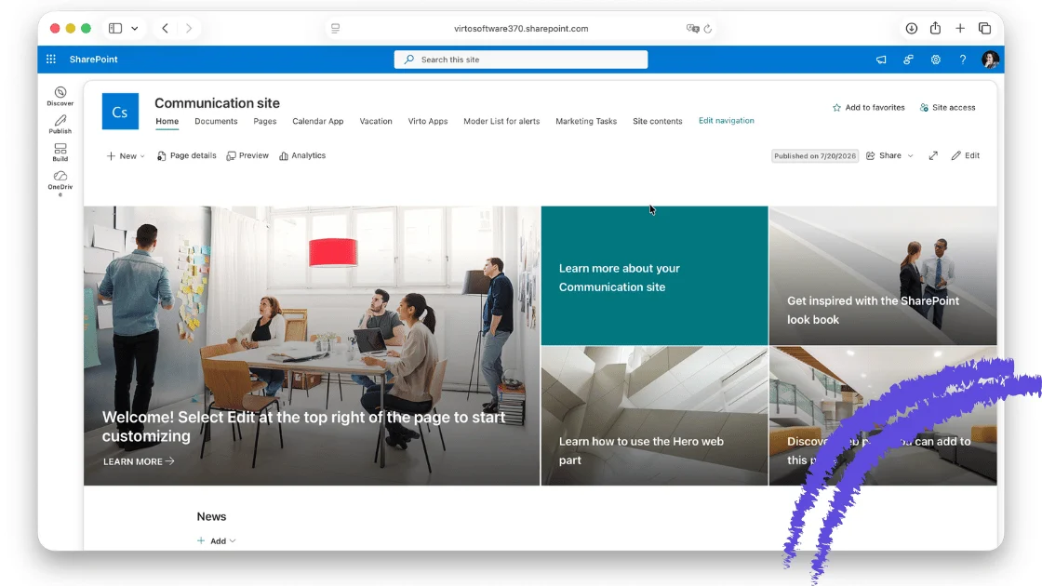Open Analytics
This screenshot has width=1042, height=586.
(302, 155)
